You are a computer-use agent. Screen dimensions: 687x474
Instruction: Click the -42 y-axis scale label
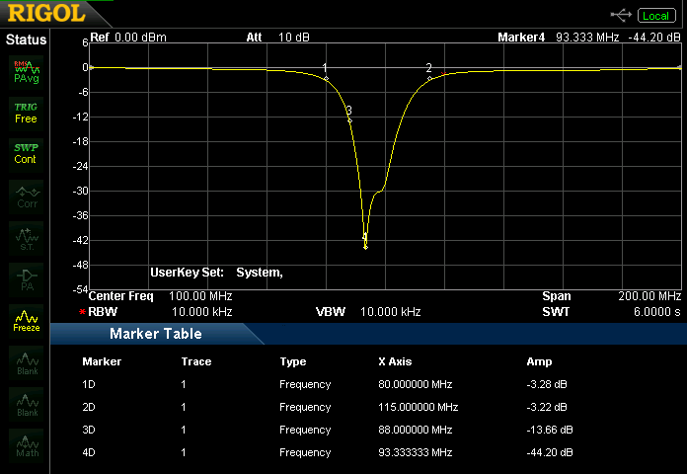click(81, 240)
